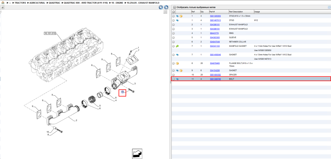This screenshot has width=331, height=159.
Task: Open part number link for RING
Action: tap(214, 33)
